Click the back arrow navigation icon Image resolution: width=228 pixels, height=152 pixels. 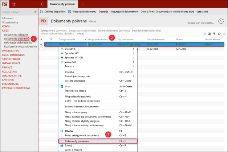43,4
